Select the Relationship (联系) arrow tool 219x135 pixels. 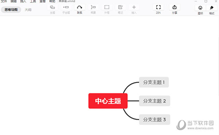pyautogui.click(x=80, y=7)
